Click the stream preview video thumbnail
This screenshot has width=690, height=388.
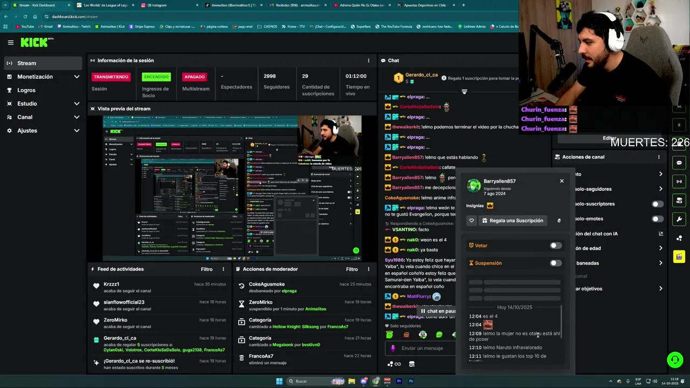pos(232,188)
